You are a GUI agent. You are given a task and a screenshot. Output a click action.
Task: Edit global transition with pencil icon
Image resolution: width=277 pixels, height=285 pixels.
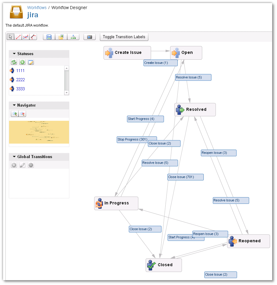[22, 165]
